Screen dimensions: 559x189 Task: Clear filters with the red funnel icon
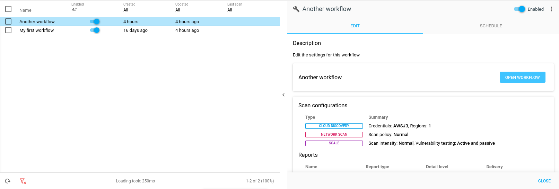click(23, 181)
